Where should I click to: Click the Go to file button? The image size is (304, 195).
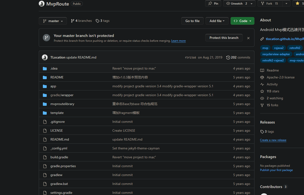192,21
